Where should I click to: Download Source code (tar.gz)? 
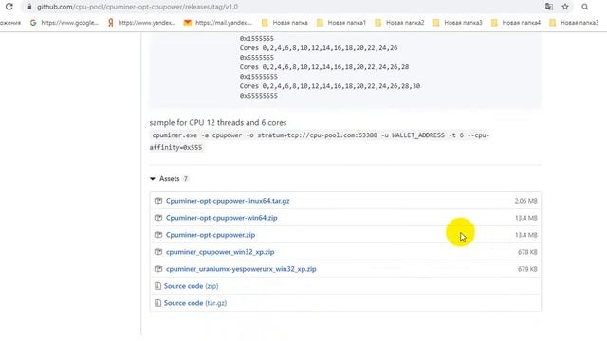coord(195,303)
